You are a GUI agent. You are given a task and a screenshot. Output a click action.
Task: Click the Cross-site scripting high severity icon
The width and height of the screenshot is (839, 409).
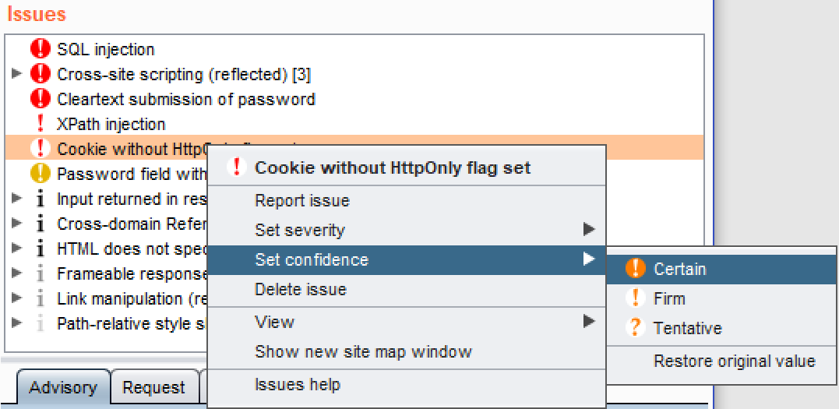click(x=40, y=75)
